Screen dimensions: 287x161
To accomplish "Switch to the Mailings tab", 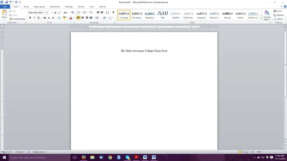I will pos(69,7).
